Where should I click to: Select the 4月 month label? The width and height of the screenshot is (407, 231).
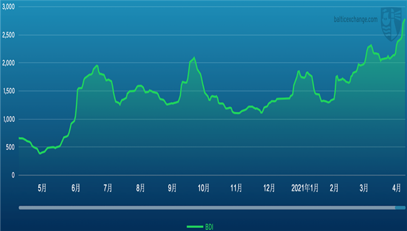(x=396, y=188)
